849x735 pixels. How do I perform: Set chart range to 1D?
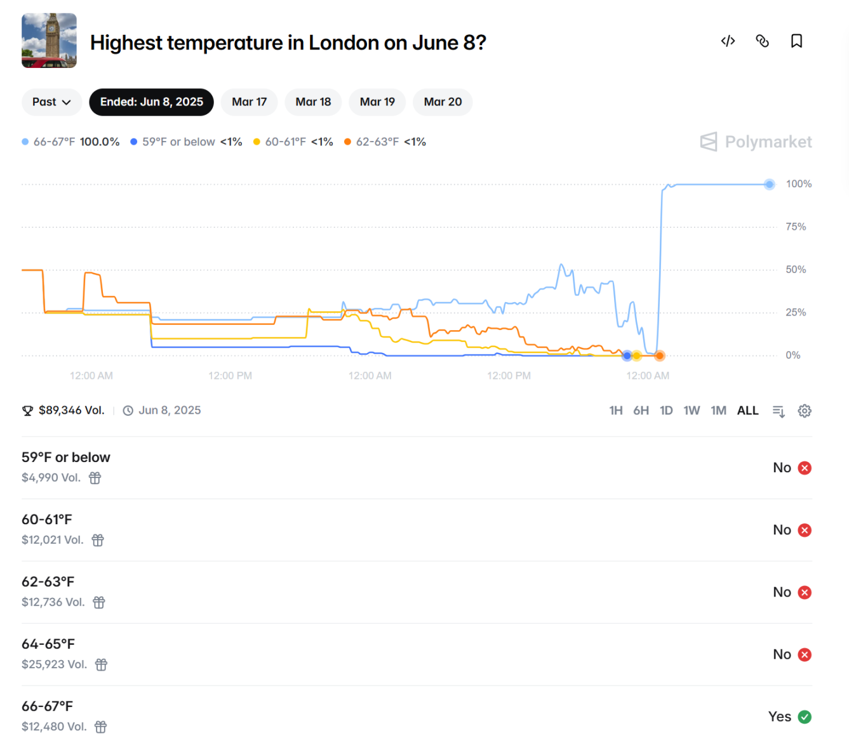tap(665, 411)
